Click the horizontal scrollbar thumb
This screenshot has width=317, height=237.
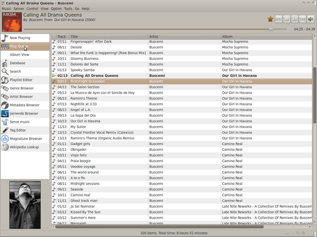(159, 227)
